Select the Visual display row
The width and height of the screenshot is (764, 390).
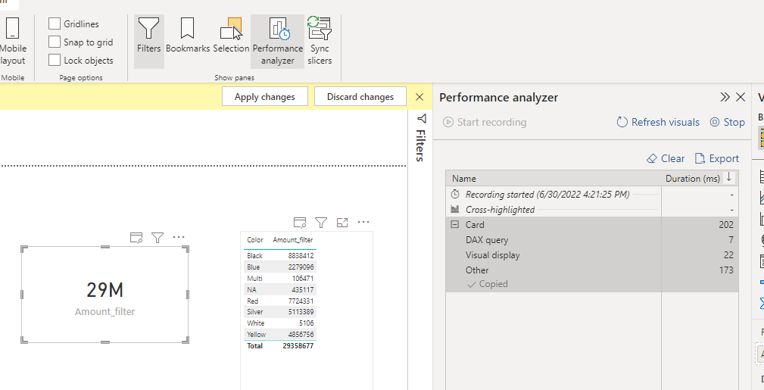[592, 255]
